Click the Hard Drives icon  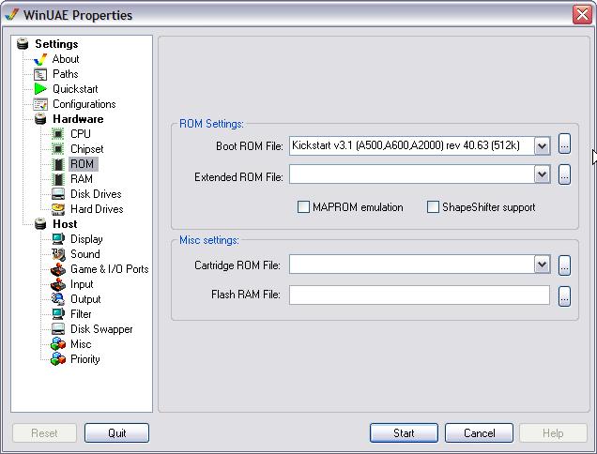coord(58,209)
